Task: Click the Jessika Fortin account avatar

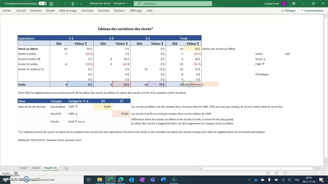Action: tap(284, 4)
